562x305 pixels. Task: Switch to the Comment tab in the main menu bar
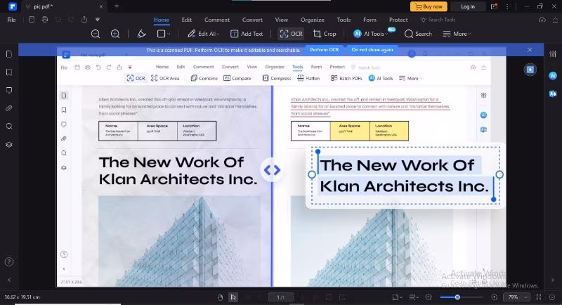(217, 20)
